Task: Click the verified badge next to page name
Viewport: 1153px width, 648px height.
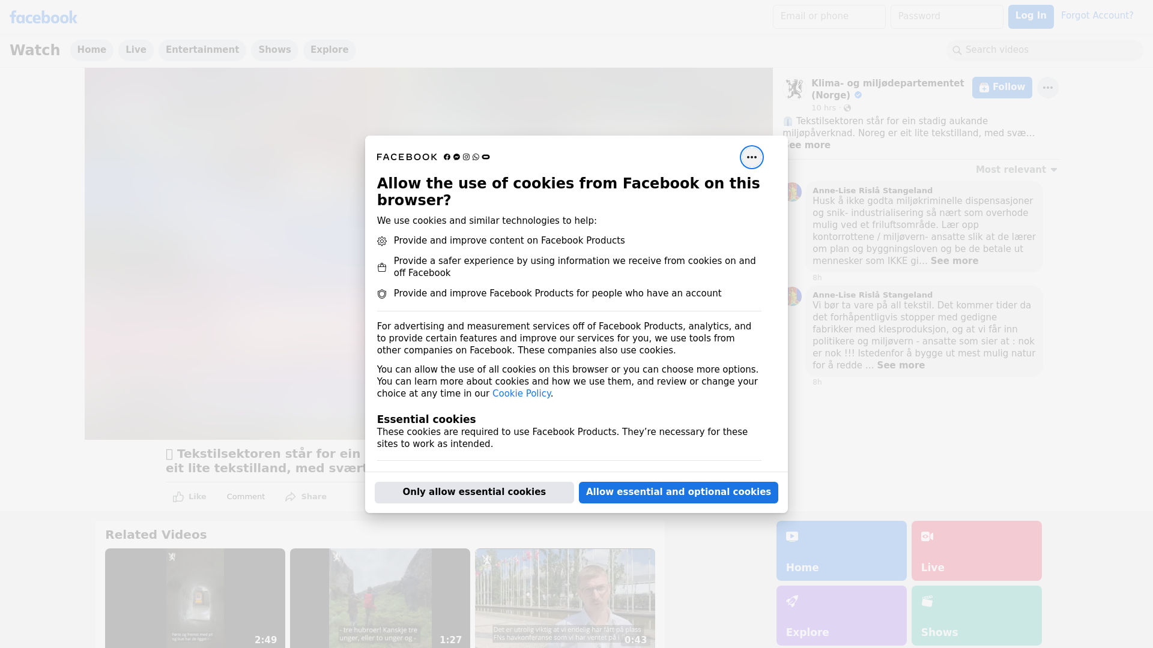Action: 858,95
